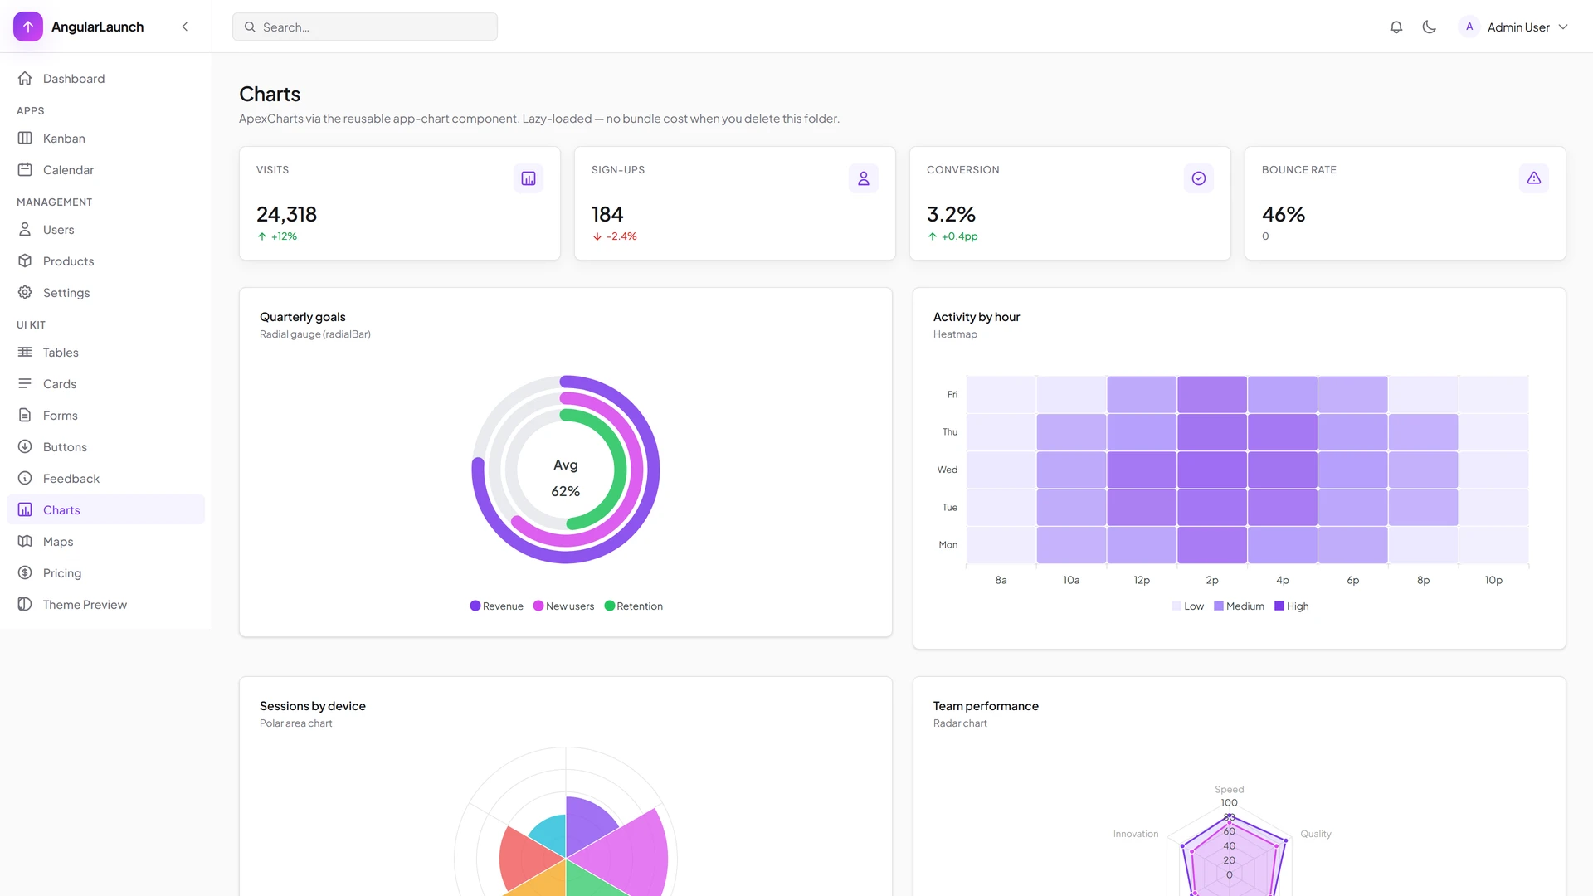
Task: Expand the Admin User dropdown arrow
Action: (1563, 27)
